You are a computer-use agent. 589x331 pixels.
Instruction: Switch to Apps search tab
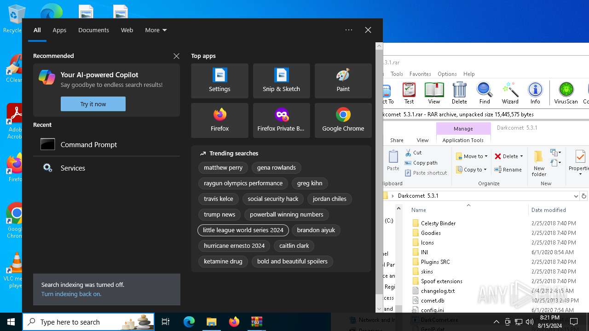[x=59, y=30]
